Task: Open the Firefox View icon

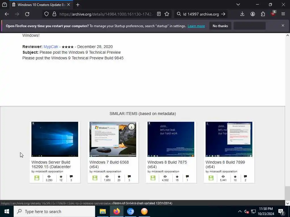Action: 5,5
